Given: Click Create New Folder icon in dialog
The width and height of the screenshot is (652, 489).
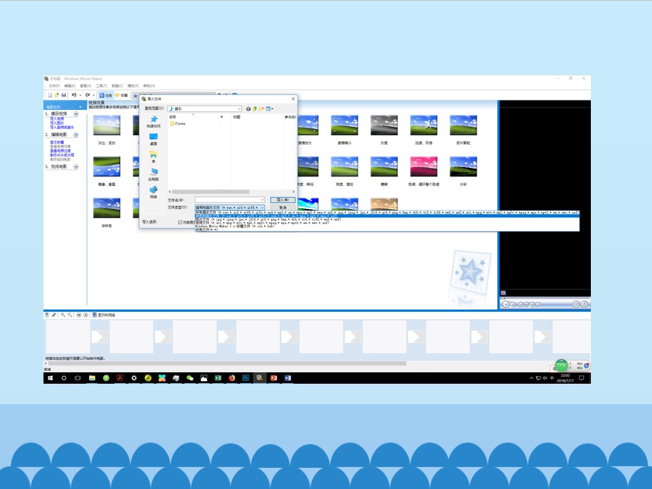Looking at the screenshot, I should tap(261, 109).
